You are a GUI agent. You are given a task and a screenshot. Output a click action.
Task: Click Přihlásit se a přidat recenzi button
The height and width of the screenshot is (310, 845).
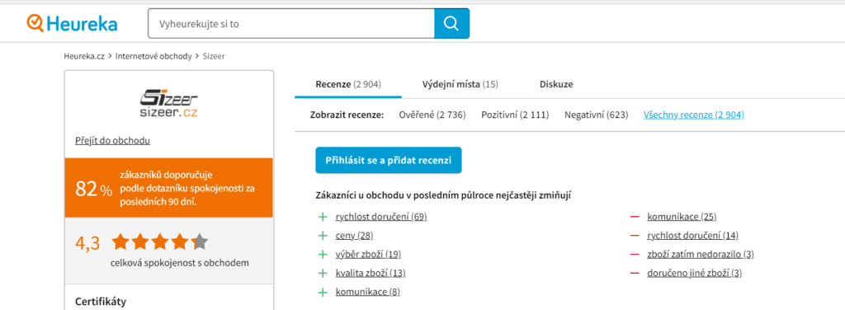(x=389, y=161)
